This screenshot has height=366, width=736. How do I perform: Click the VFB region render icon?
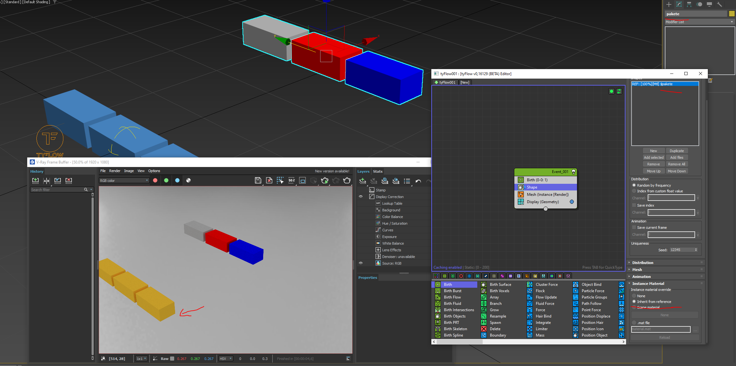tap(280, 181)
